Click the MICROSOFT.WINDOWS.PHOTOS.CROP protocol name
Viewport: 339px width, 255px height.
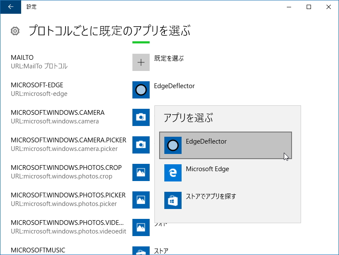coord(66,167)
